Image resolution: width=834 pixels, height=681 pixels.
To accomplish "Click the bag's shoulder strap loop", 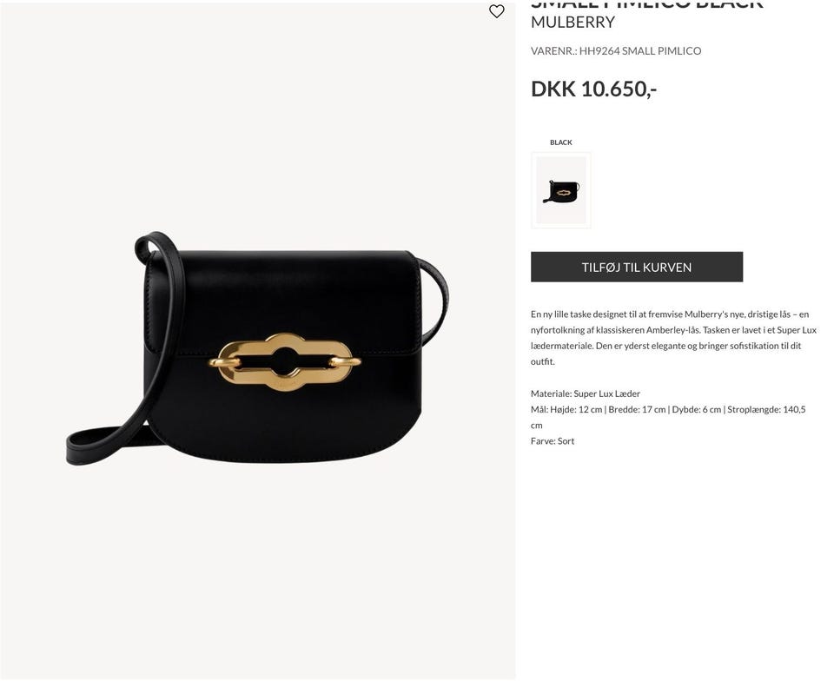I will coord(157,250).
